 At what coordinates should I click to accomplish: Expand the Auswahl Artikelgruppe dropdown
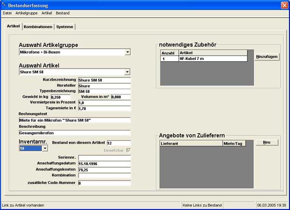click(x=128, y=52)
